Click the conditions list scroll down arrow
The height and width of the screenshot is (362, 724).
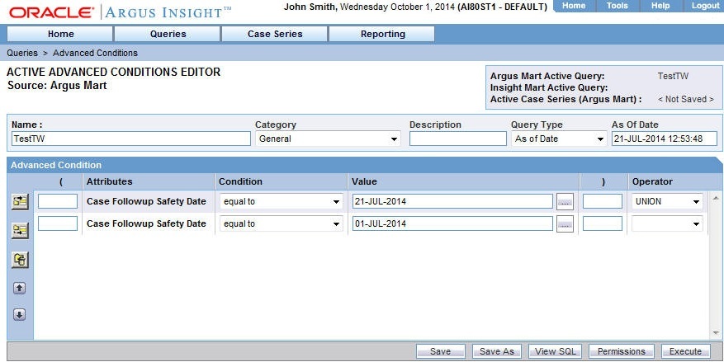pos(716,332)
